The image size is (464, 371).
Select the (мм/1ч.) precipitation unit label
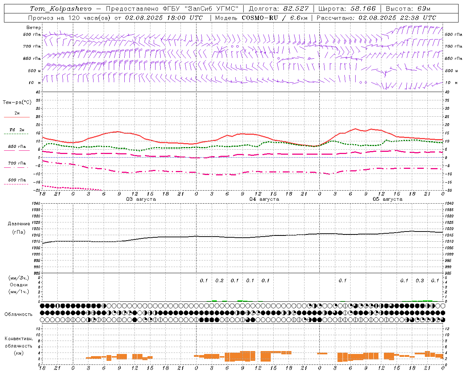[19, 292]
